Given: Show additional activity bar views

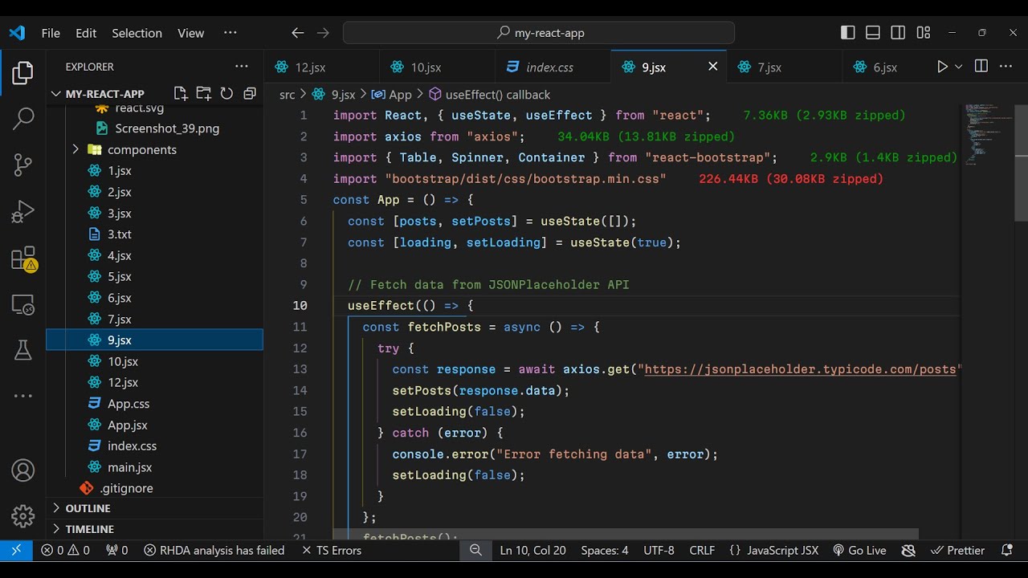Looking at the screenshot, I should click(22, 396).
